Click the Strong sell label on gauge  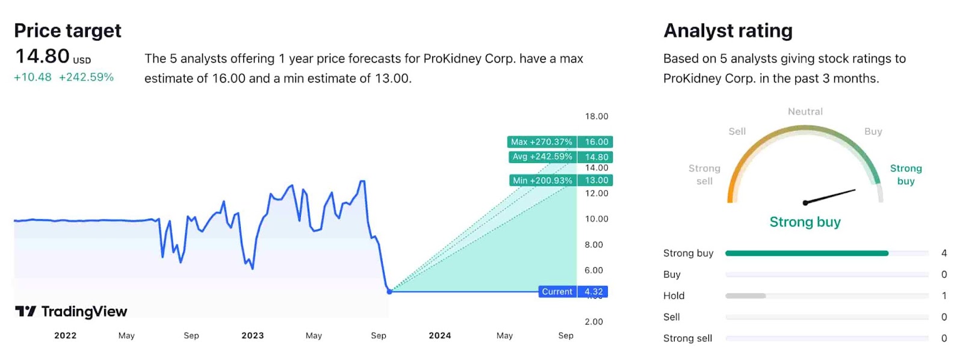pos(704,175)
